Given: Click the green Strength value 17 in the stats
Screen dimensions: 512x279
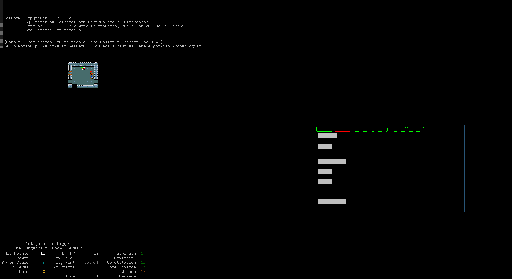Looking at the screenshot, I should 143,253.
